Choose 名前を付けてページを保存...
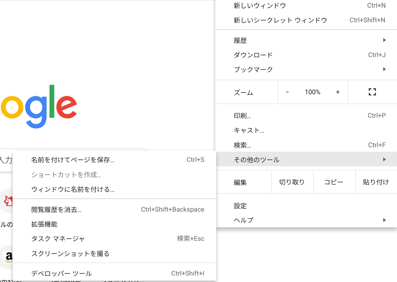Viewport: 397px width, 282px height. (x=114, y=160)
